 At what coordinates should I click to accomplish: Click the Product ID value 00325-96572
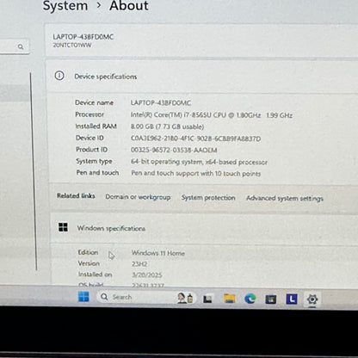click(x=174, y=150)
